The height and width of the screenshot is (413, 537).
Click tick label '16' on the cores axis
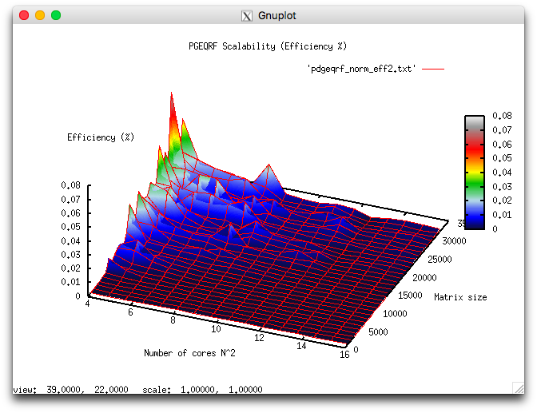344,355
